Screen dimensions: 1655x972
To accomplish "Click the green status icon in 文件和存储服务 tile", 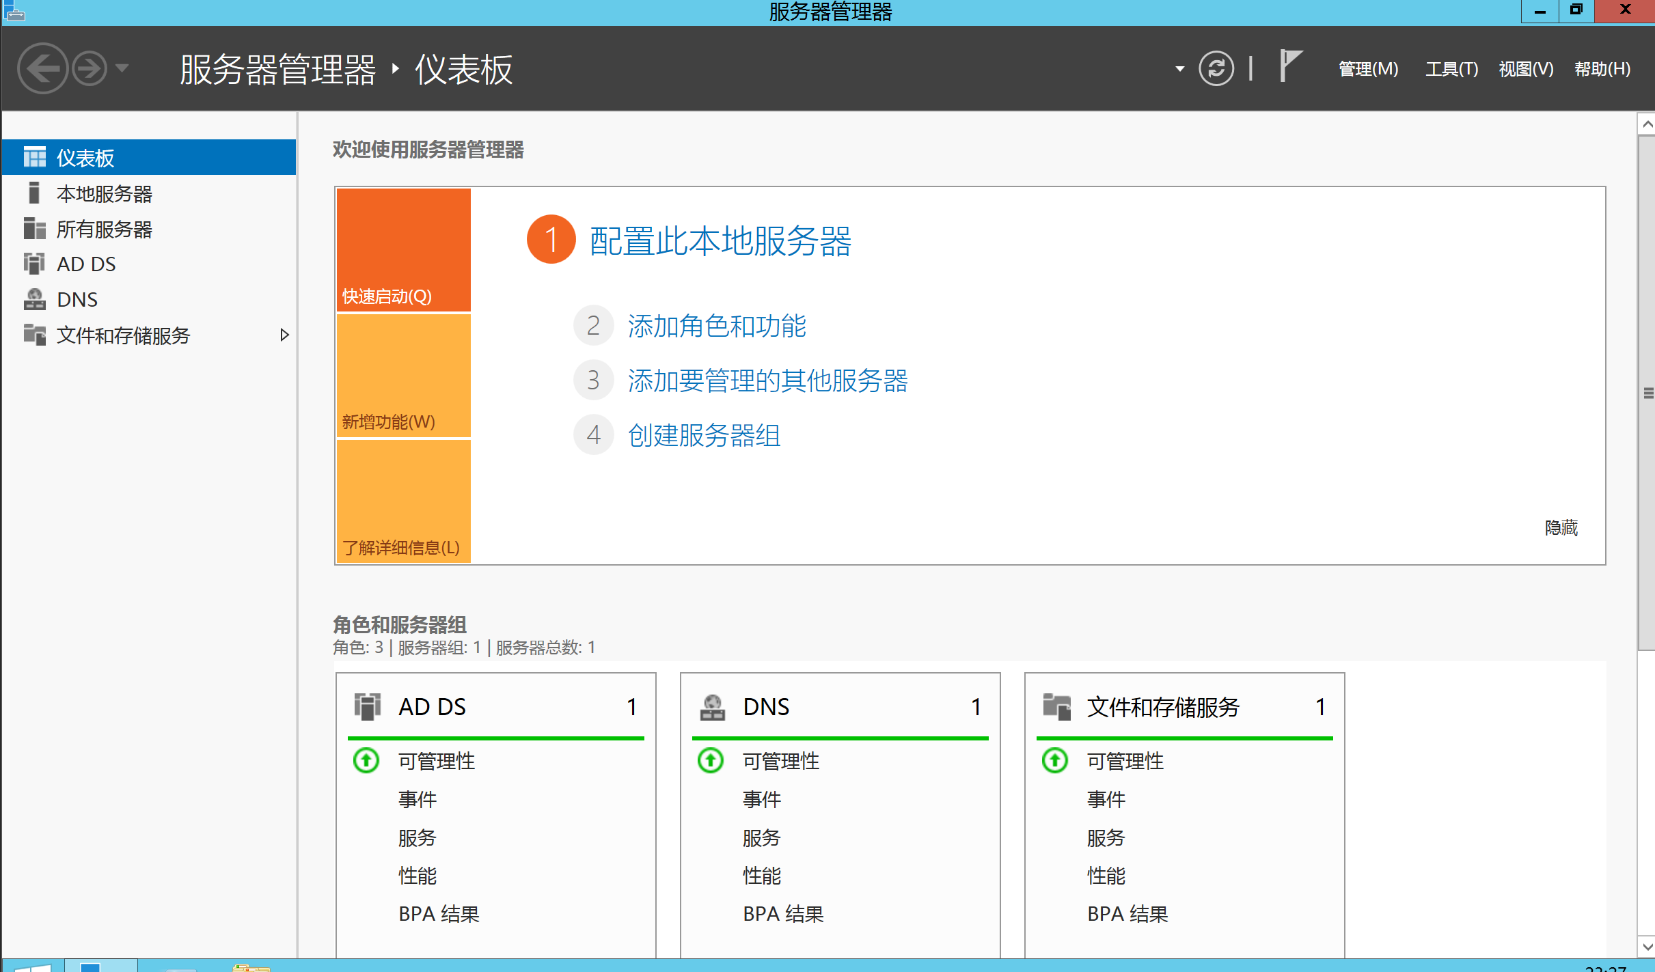I will point(1055,760).
